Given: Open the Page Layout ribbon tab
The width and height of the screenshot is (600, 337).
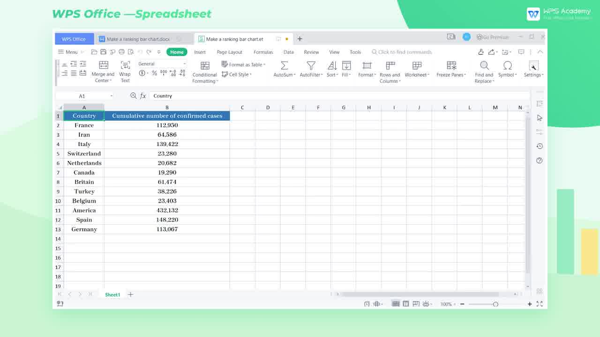Looking at the screenshot, I should click(230, 52).
